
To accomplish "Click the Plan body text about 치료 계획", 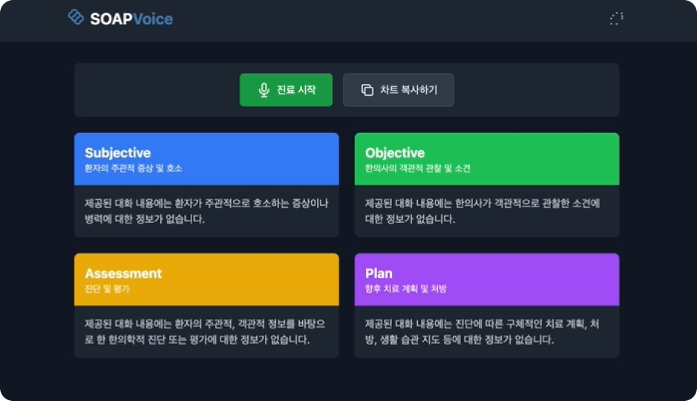I will [x=482, y=331].
